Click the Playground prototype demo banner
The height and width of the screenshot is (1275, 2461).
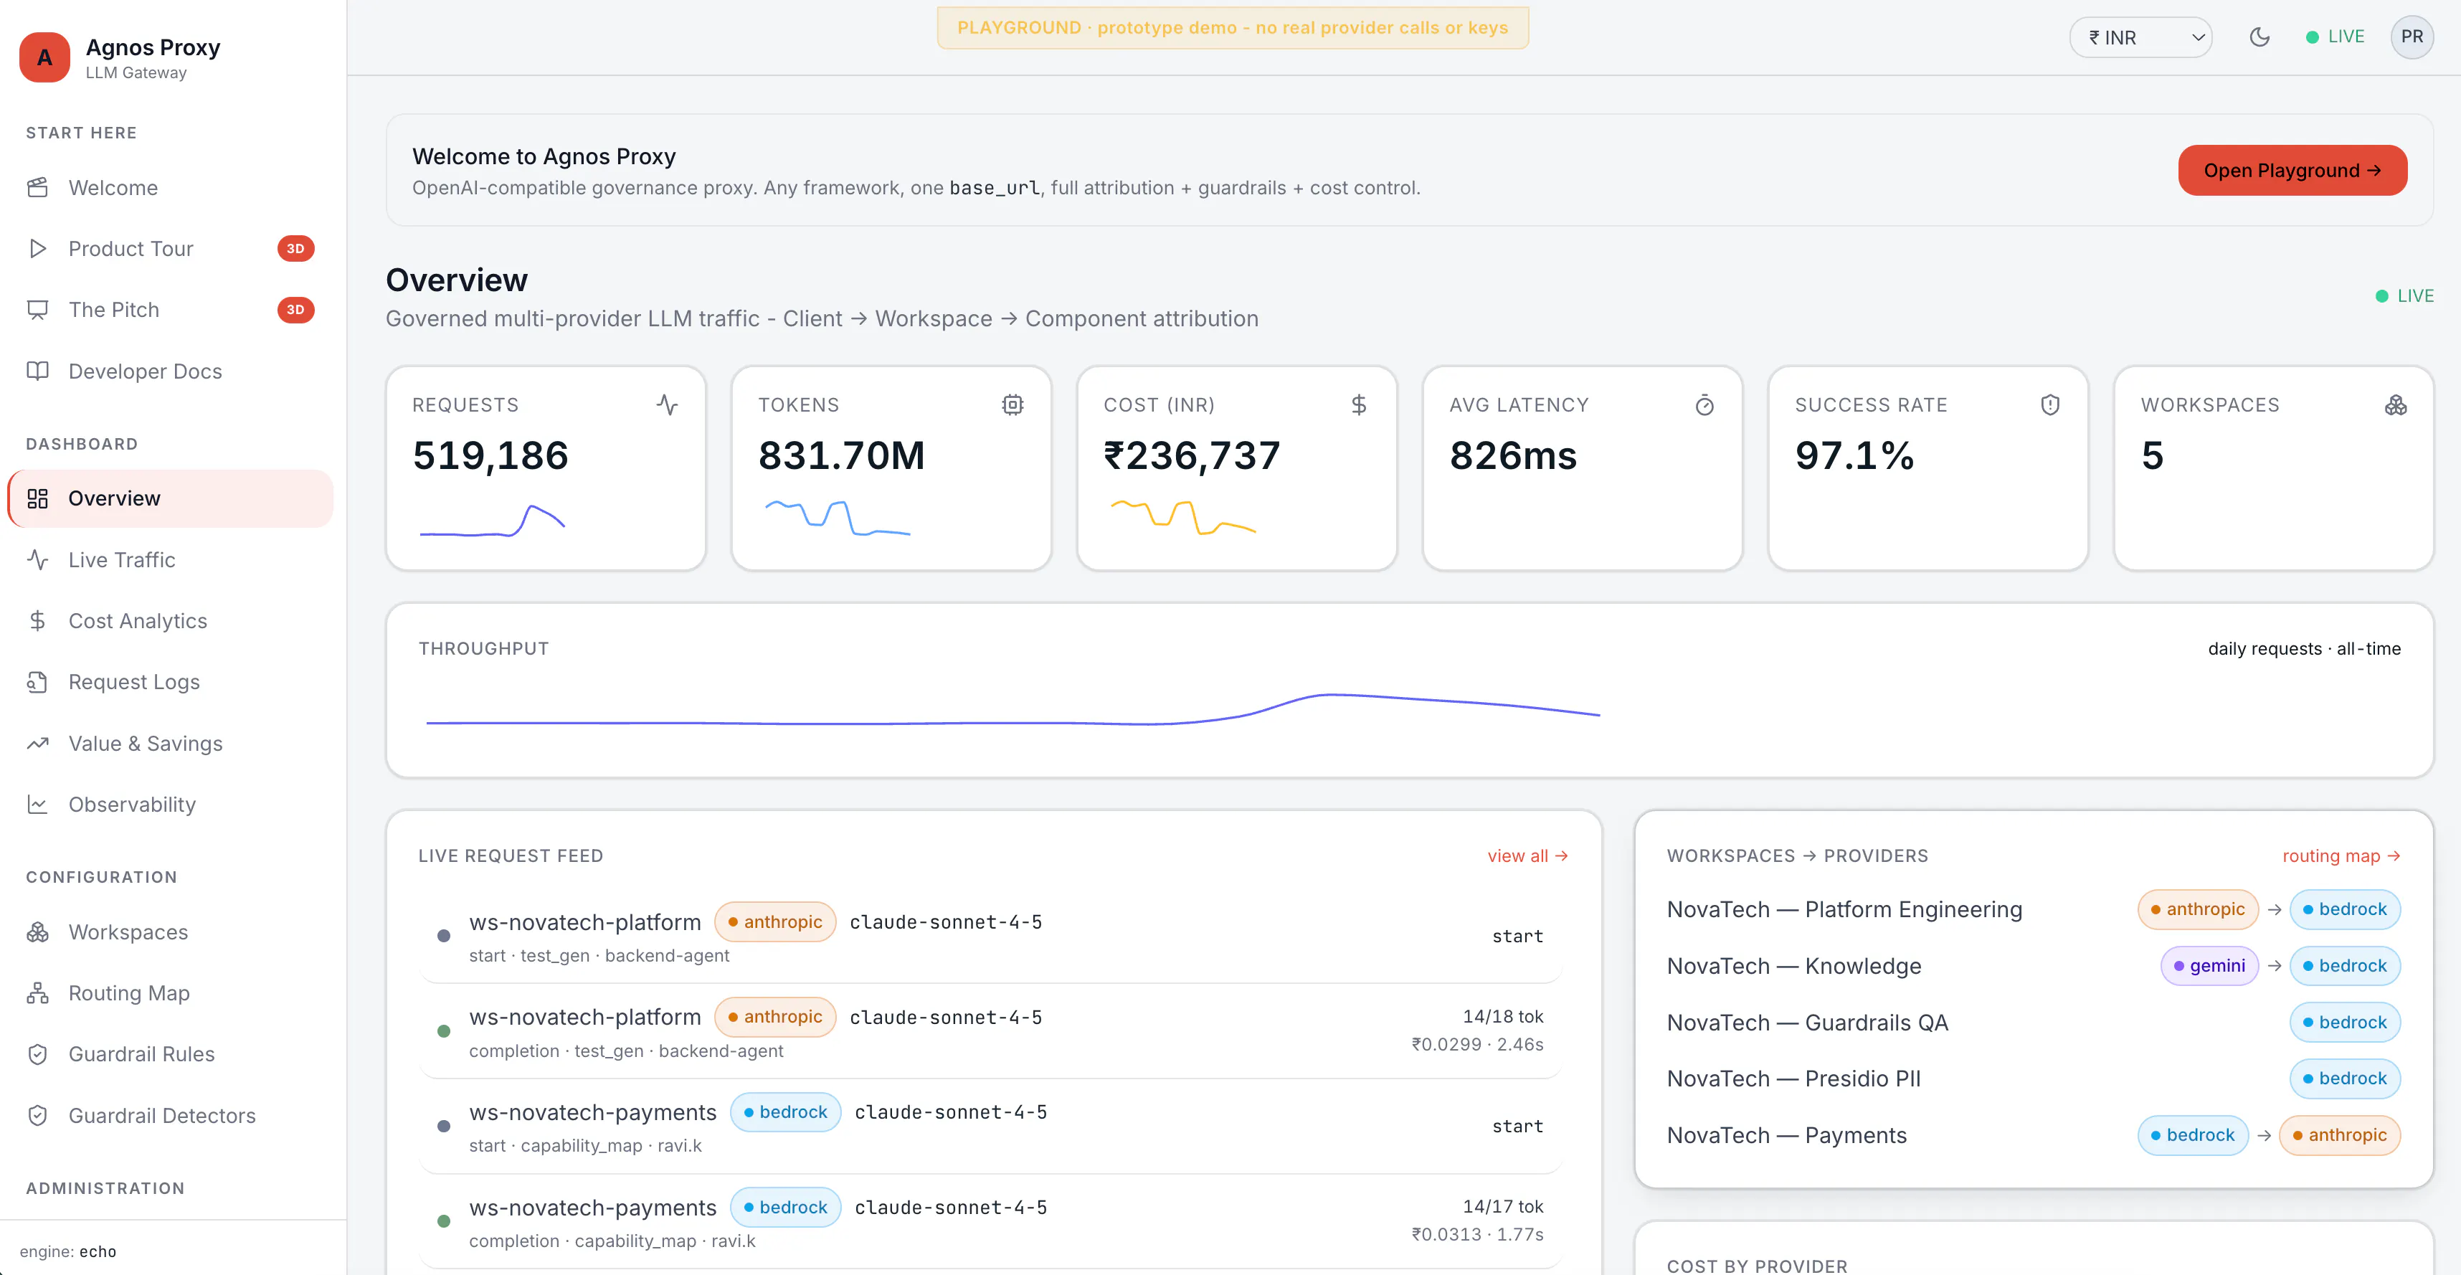(1233, 28)
